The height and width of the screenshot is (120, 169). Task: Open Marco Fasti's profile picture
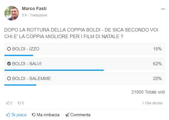pyautogui.click(x=12, y=13)
